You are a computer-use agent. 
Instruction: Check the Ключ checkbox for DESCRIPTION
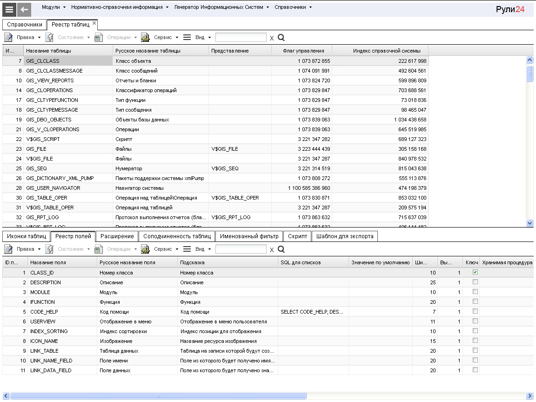point(475,282)
